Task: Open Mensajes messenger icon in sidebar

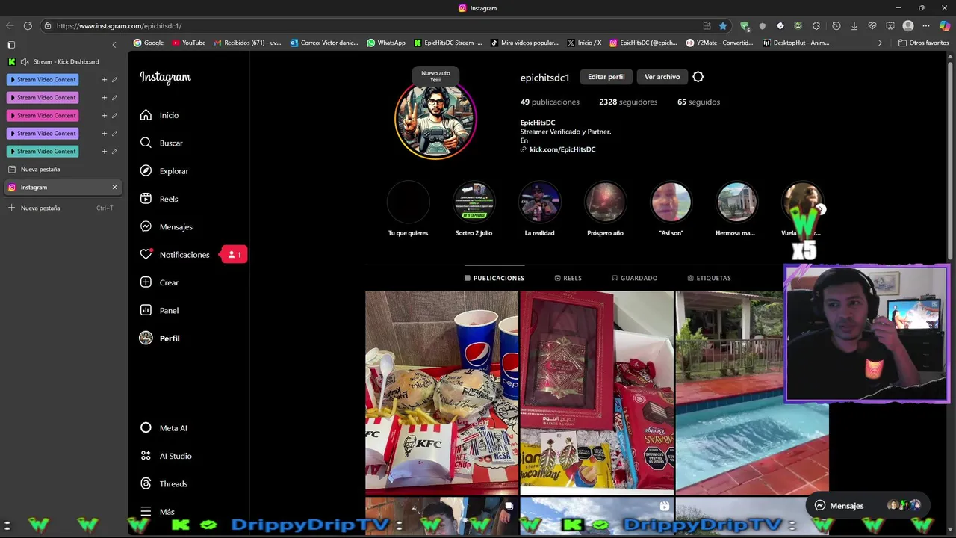Action: pyautogui.click(x=146, y=226)
